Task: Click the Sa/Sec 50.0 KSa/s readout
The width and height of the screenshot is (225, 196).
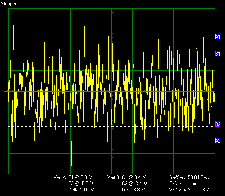Action: pos(189,177)
